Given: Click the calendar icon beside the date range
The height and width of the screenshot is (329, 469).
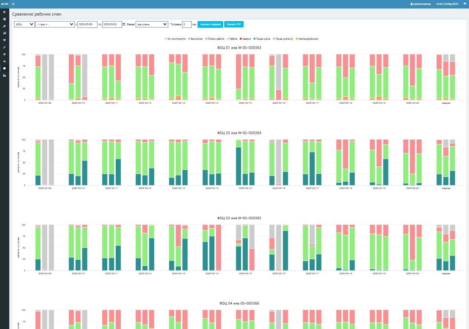Looking at the screenshot, I should (124, 24).
